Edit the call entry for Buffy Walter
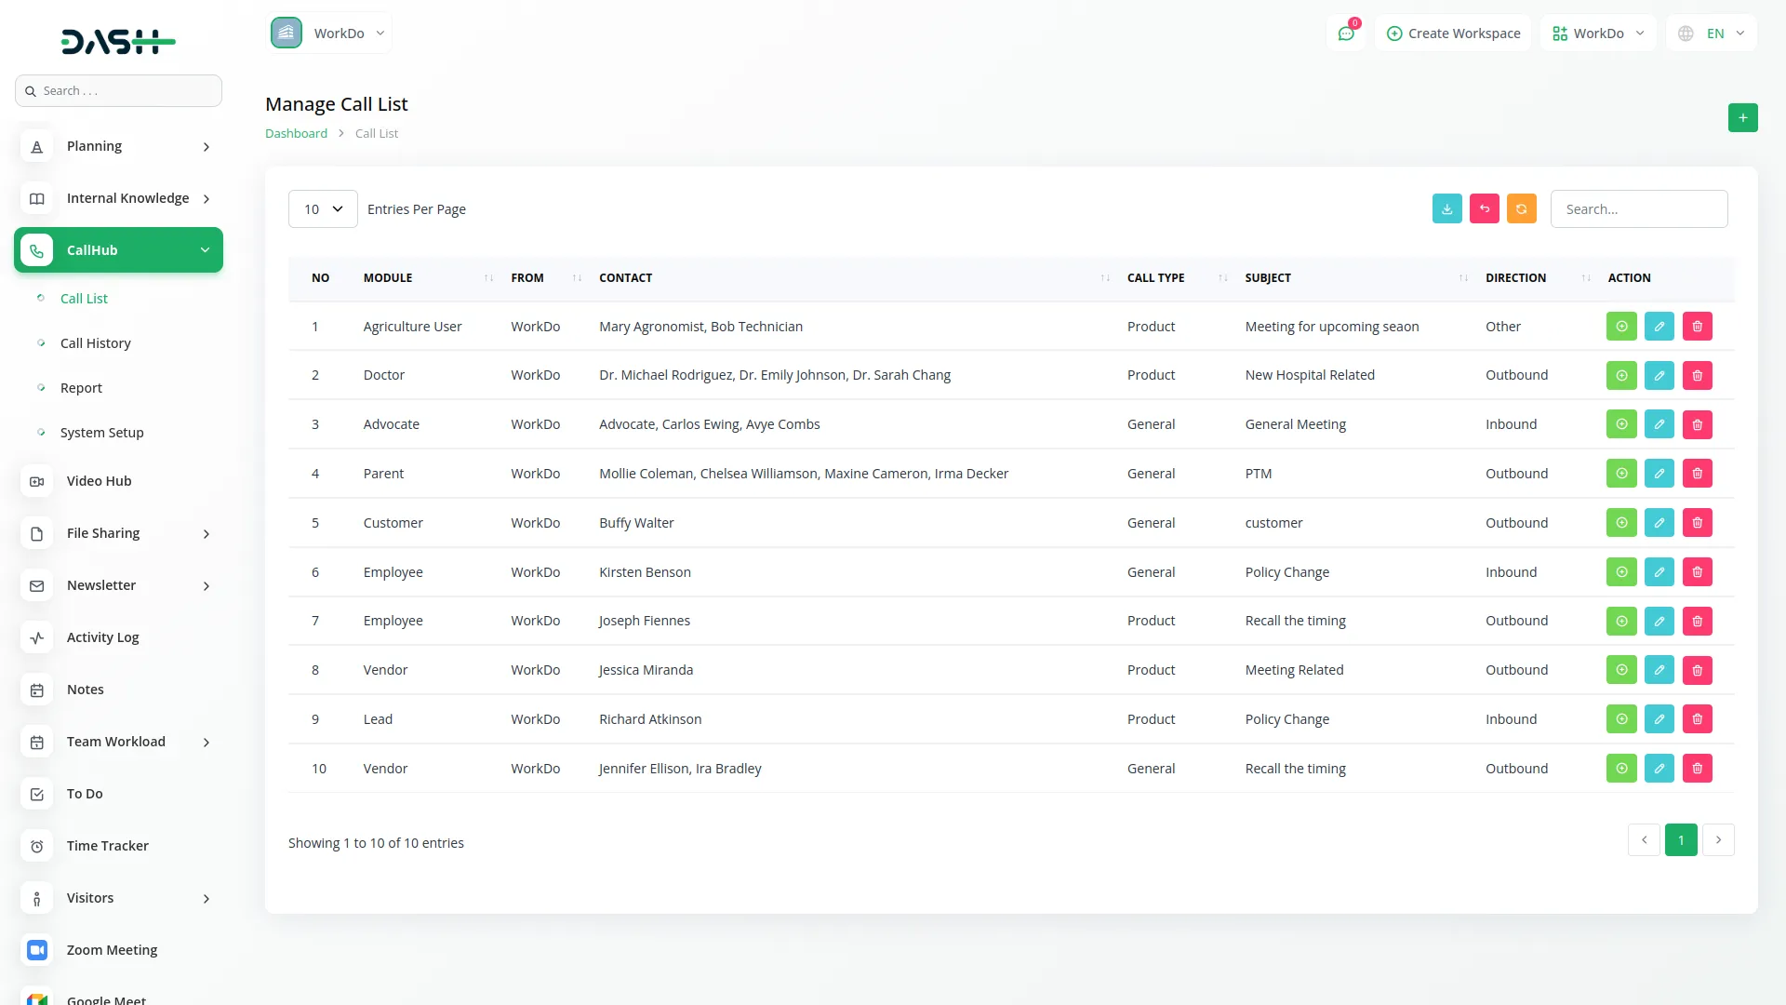This screenshot has height=1005, width=1786. [x=1659, y=522]
